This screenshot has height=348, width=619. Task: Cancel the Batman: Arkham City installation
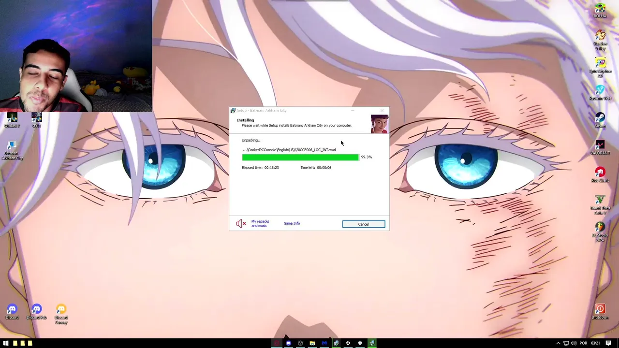pos(364,224)
